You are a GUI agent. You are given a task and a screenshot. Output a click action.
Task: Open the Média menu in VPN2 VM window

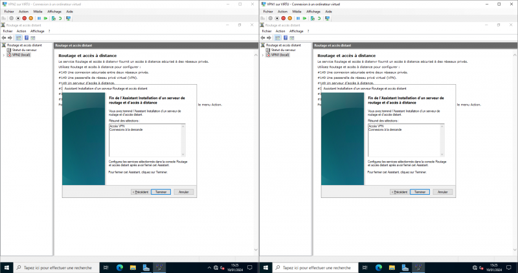38,12
